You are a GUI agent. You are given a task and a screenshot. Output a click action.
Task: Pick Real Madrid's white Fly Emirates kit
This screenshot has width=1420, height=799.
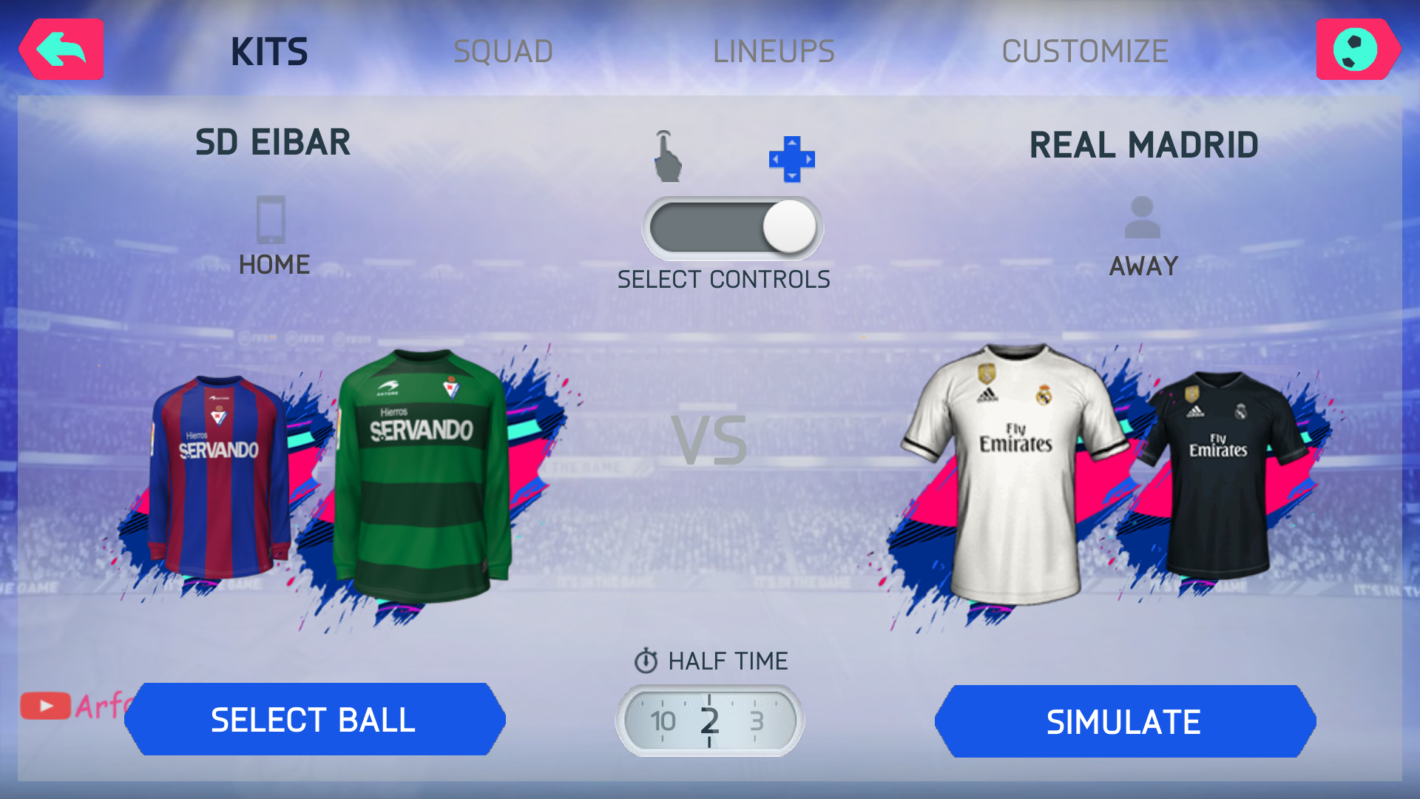click(1015, 473)
